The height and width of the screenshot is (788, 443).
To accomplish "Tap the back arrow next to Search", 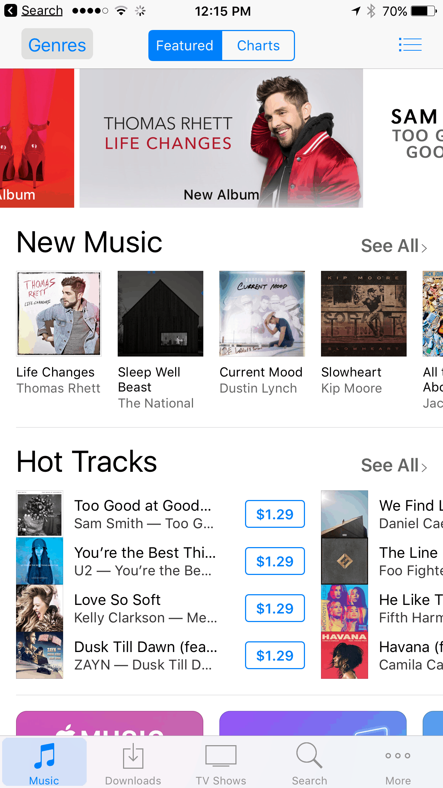I will point(11,11).
